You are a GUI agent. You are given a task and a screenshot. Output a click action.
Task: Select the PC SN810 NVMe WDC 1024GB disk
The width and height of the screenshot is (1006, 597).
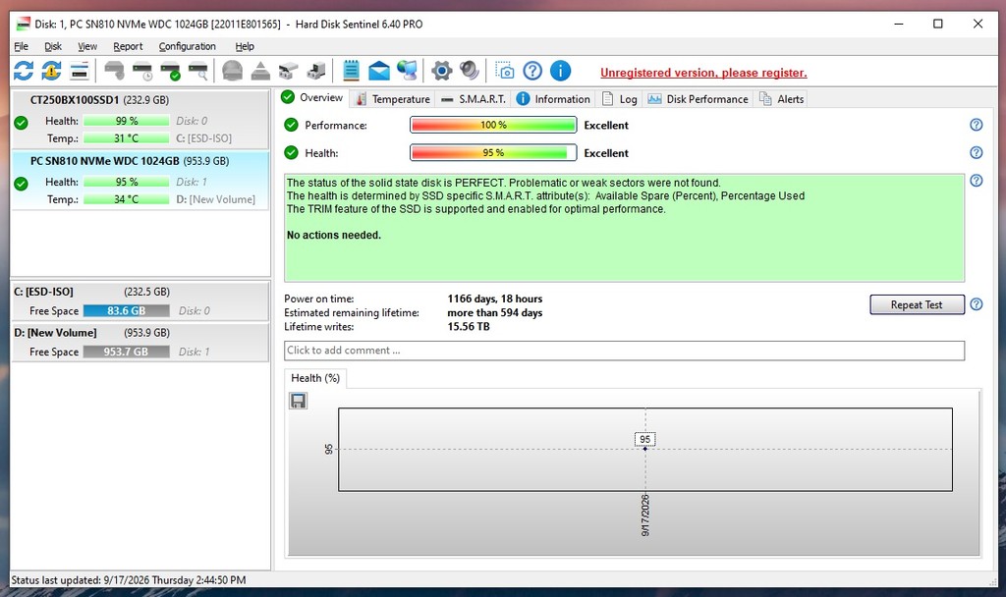click(x=140, y=181)
